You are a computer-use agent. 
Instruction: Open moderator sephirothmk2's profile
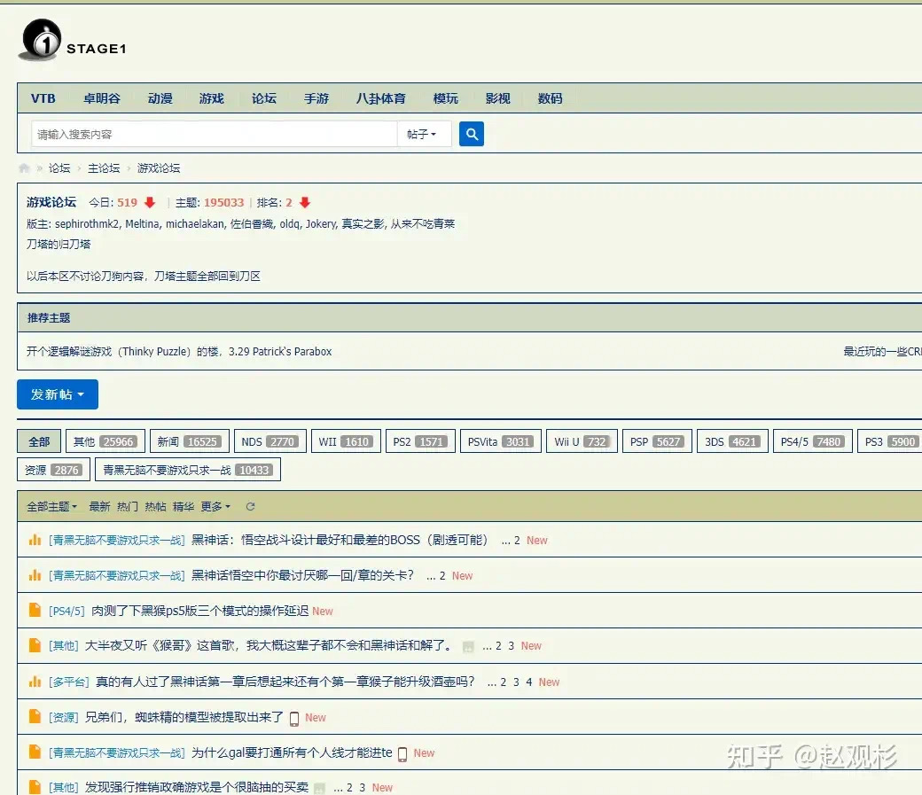coord(87,224)
